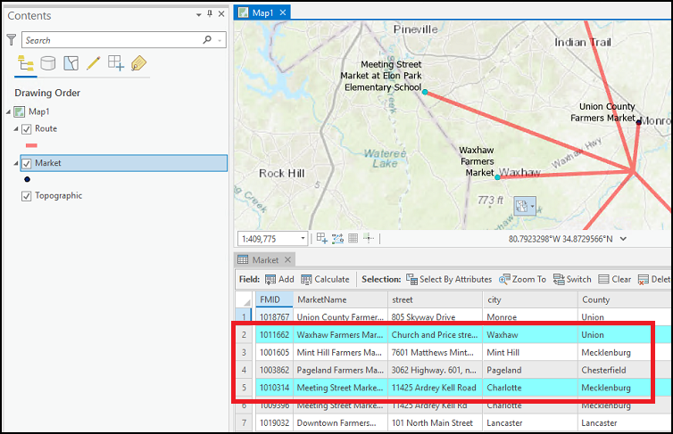Switch to the Map1 view tab
The height and width of the screenshot is (434, 673).
pos(262,12)
